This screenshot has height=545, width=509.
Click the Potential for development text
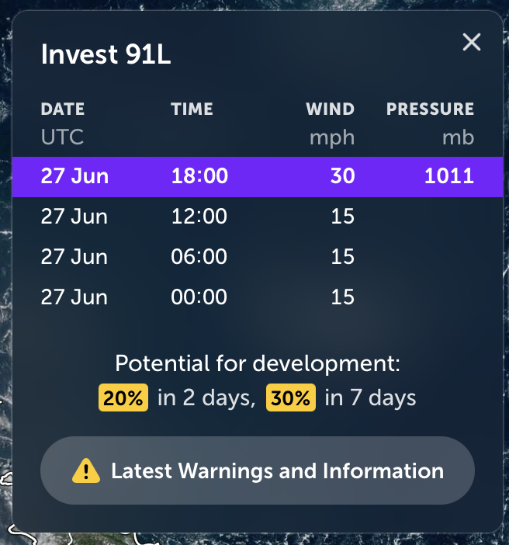257,363
